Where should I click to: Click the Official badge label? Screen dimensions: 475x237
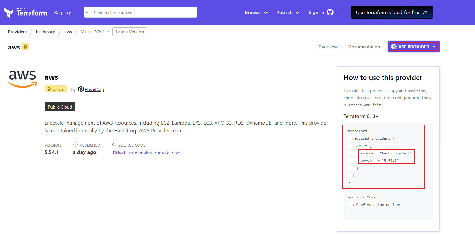coord(56,89)
